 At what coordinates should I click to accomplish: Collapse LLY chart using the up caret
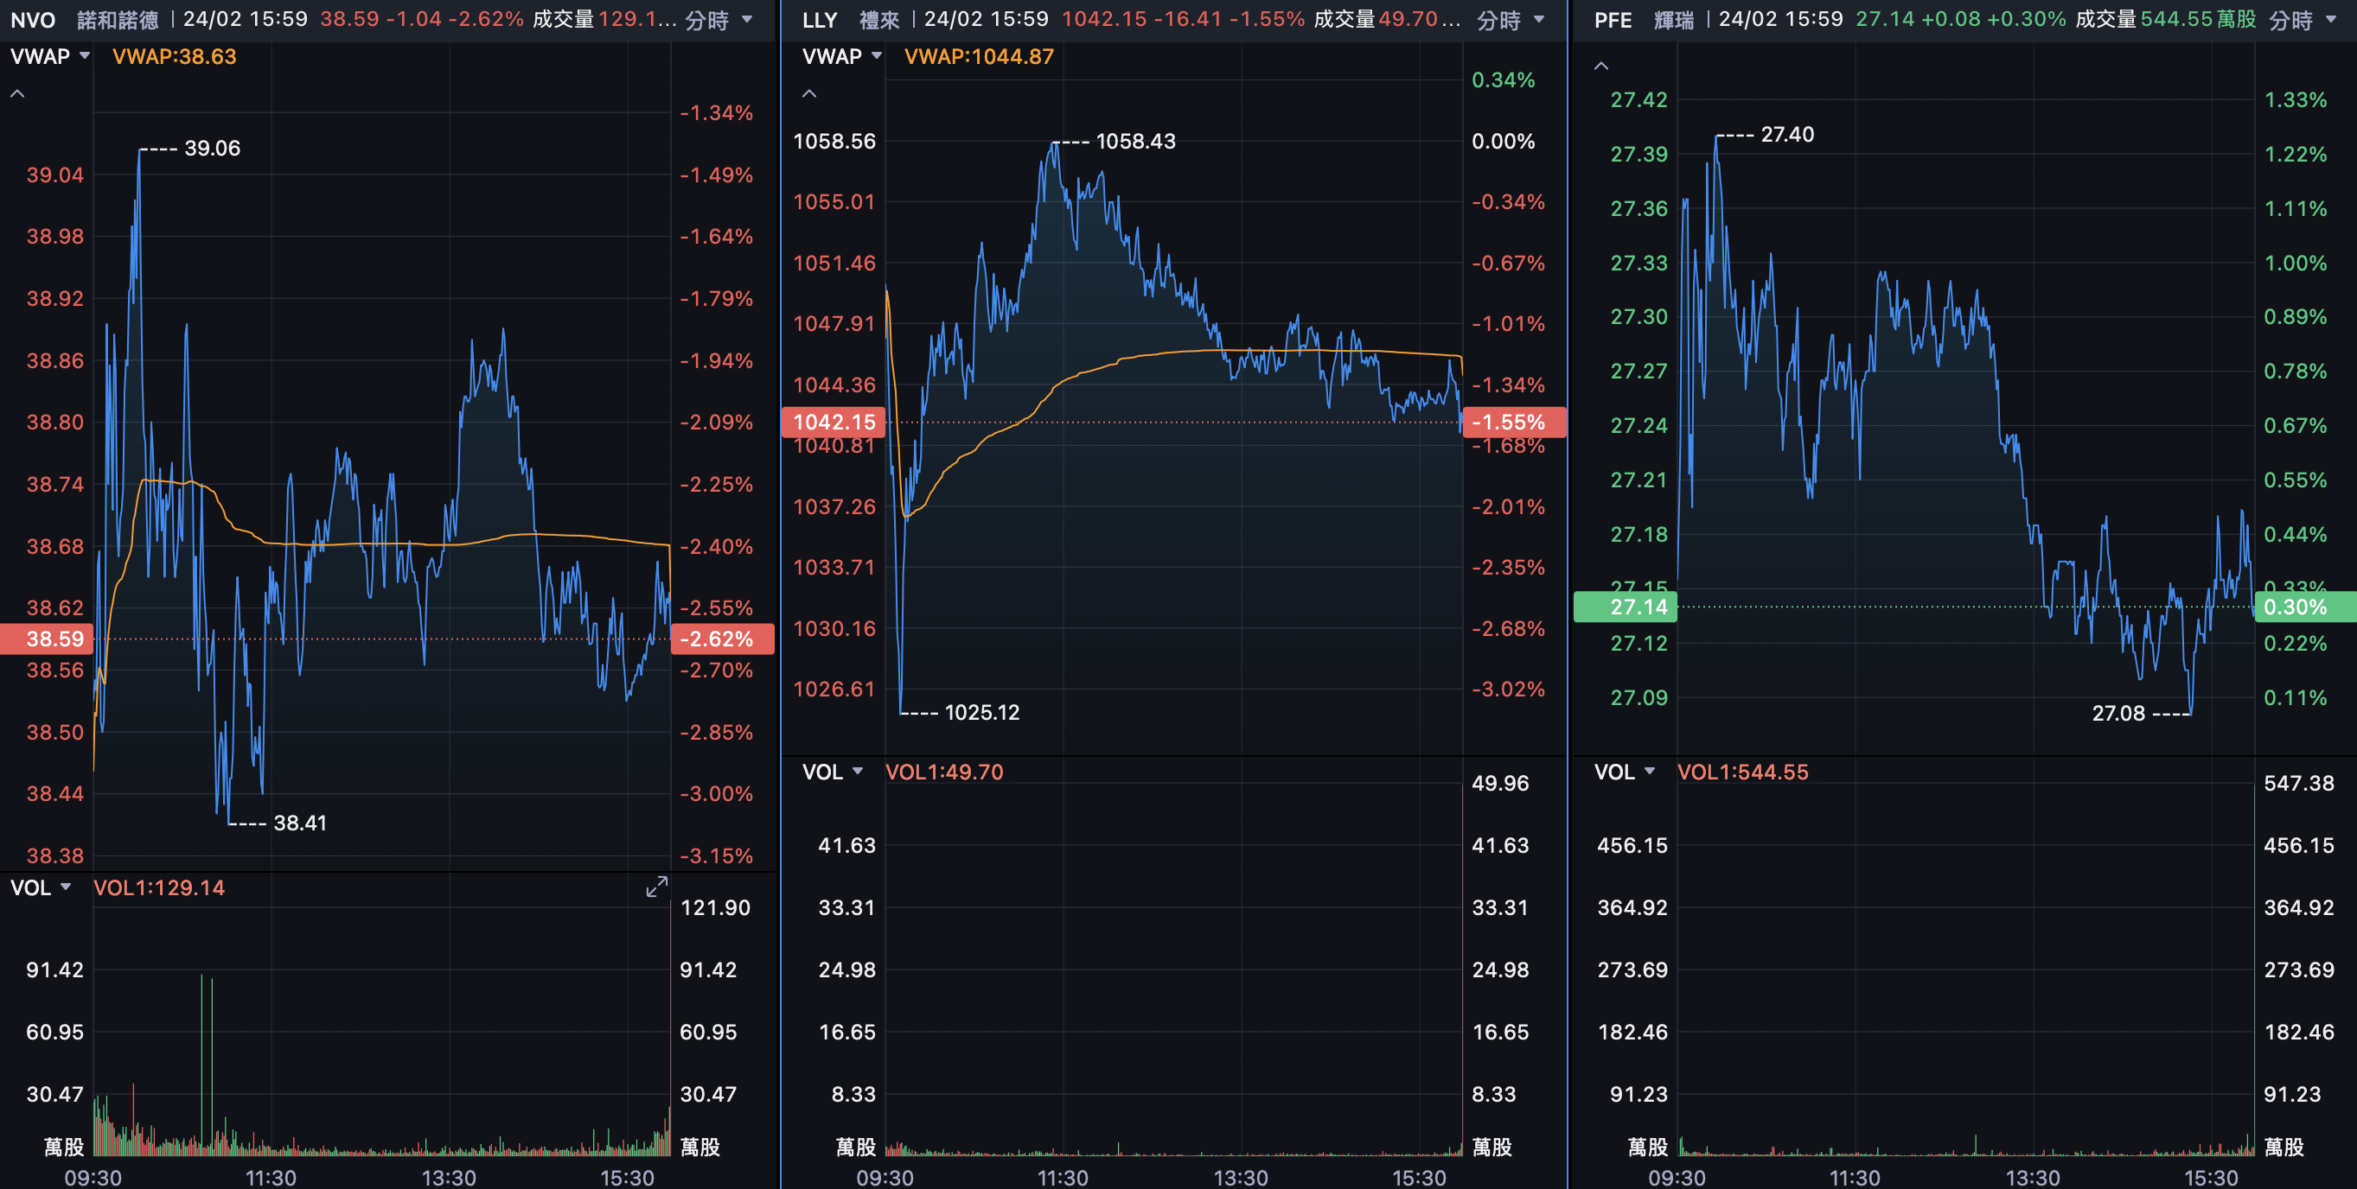pyautogui.click(x=808, y=93)
